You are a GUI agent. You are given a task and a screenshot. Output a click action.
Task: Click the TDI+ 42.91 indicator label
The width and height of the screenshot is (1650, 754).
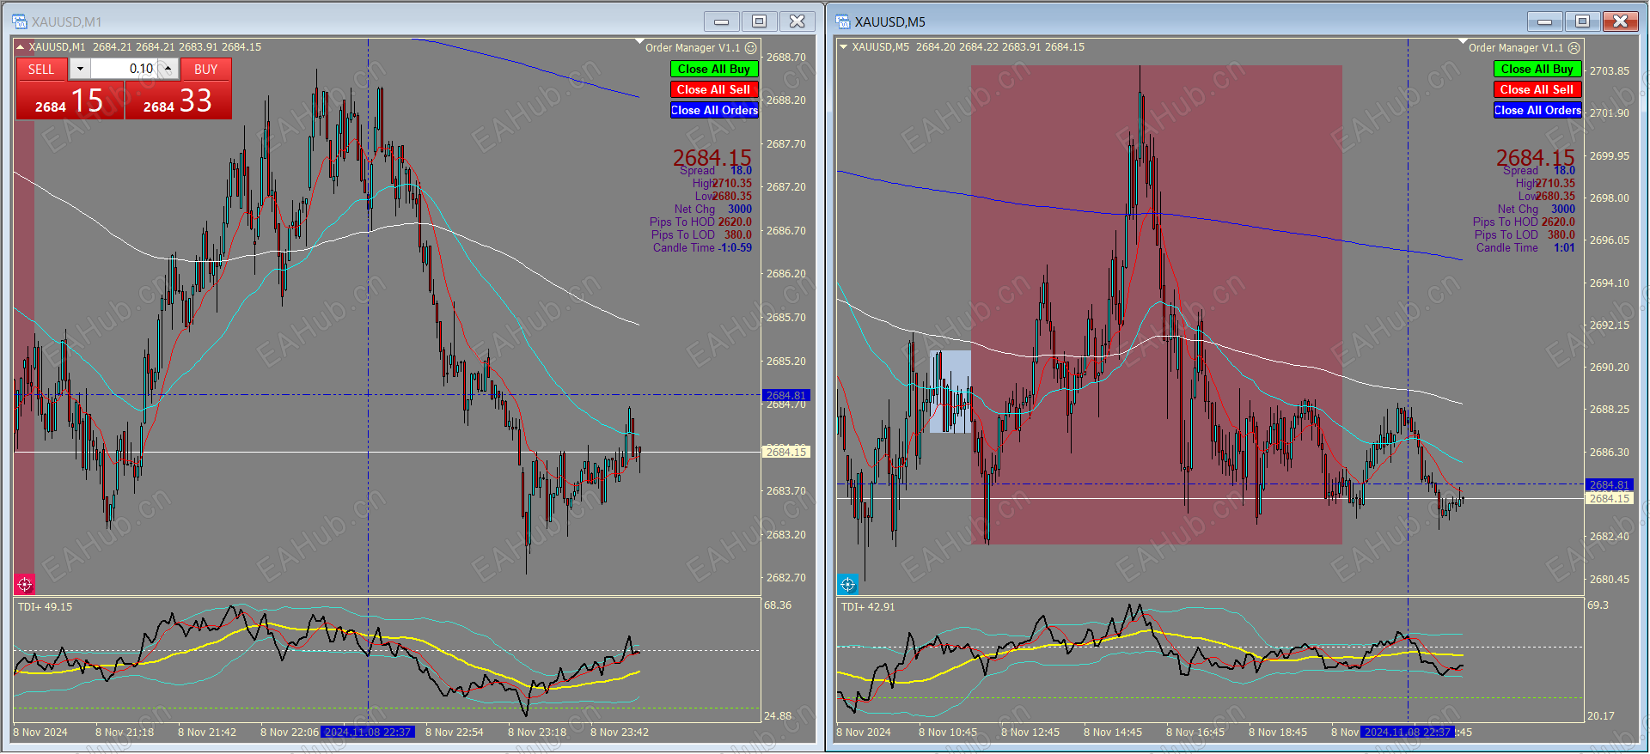(868, 607)
